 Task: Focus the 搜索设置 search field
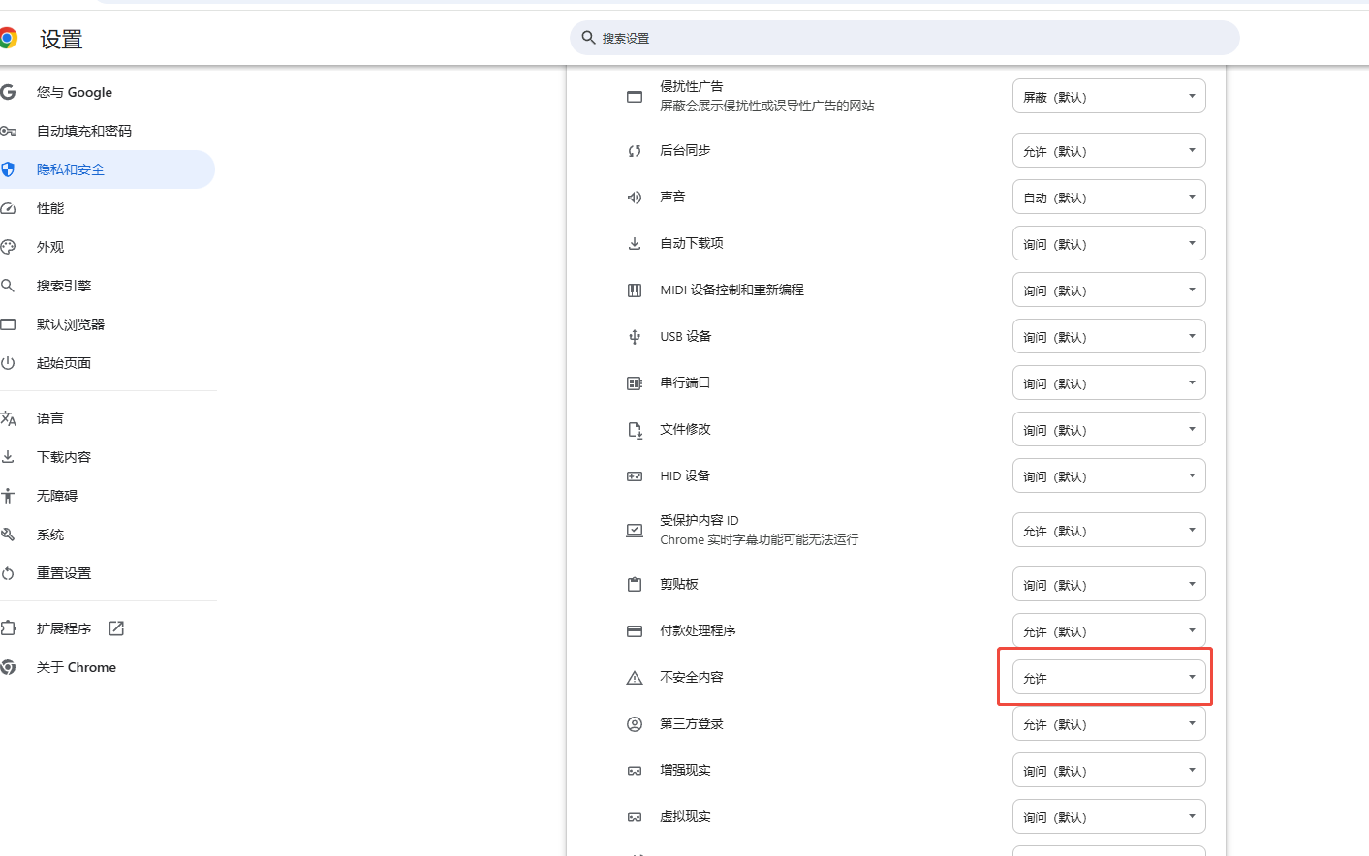coord(905,38)
